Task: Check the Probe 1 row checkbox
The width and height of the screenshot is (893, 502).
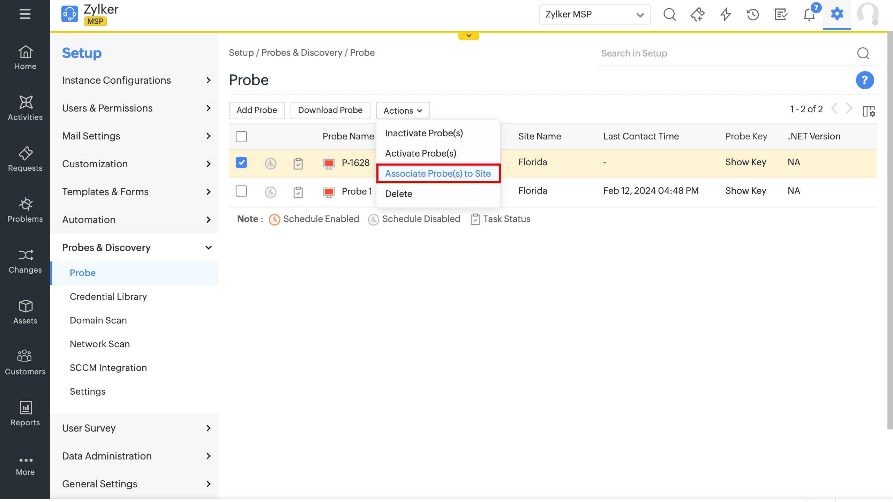Action: pos(241,191)
